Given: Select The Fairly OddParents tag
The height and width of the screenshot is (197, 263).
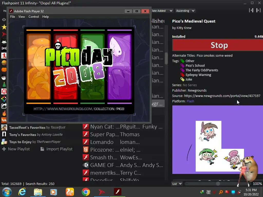Looking at the screenshot, I should pyautogui.click(x=202, y=70).
